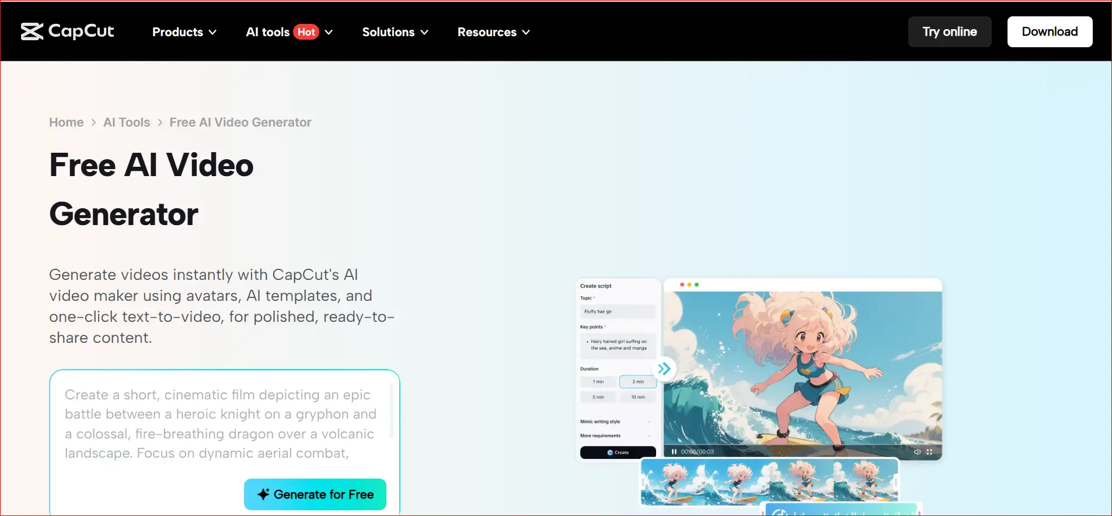This screenshot has height=516, width=1112.
Task: Click the CapCut logo icon
Action: click(32, 31)
